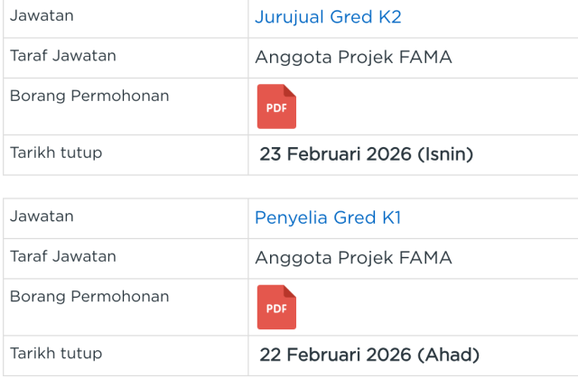578x388 pixels.
Task: Click the Jawatan label above Taraf Jawatan in the Jurujual table
Action: 42,16
